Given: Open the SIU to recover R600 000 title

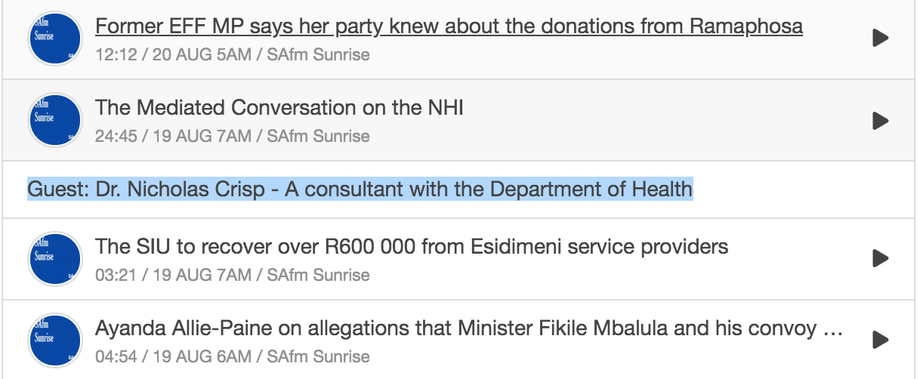Looking at the screenshot, I should (x=412, y=246).
